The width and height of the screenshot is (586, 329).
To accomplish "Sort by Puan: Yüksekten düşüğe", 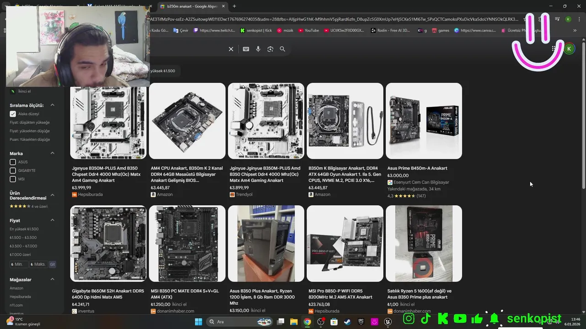I will (30, 139).
